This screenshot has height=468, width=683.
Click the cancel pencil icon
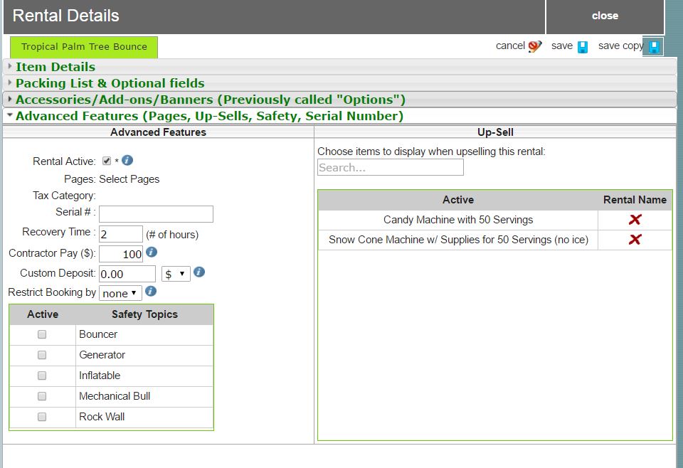[535, 46]
